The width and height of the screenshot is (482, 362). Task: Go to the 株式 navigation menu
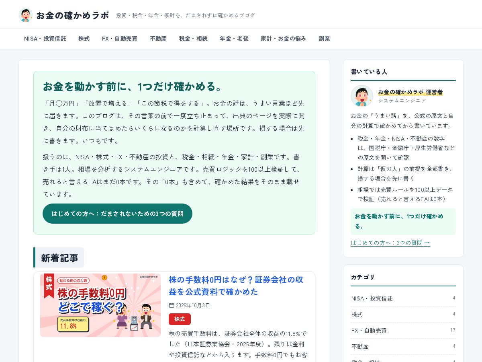tap(84, 39)
